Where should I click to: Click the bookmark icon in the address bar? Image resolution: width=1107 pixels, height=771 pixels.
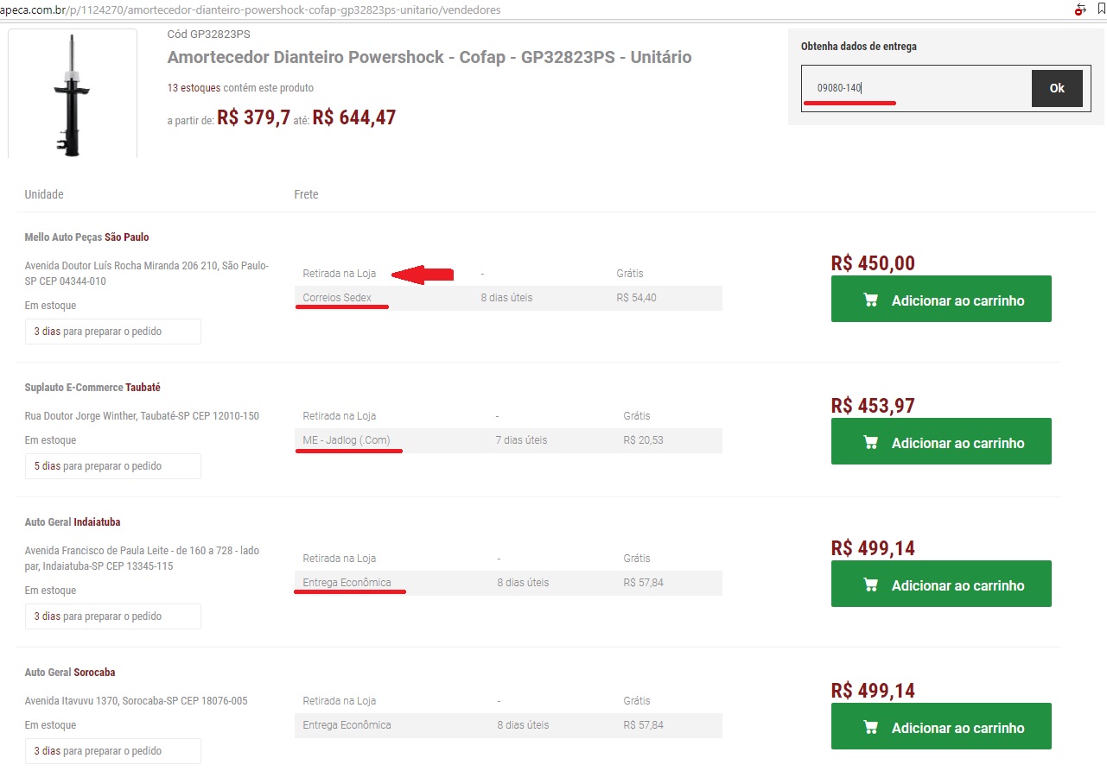[x=1101, y=9]
